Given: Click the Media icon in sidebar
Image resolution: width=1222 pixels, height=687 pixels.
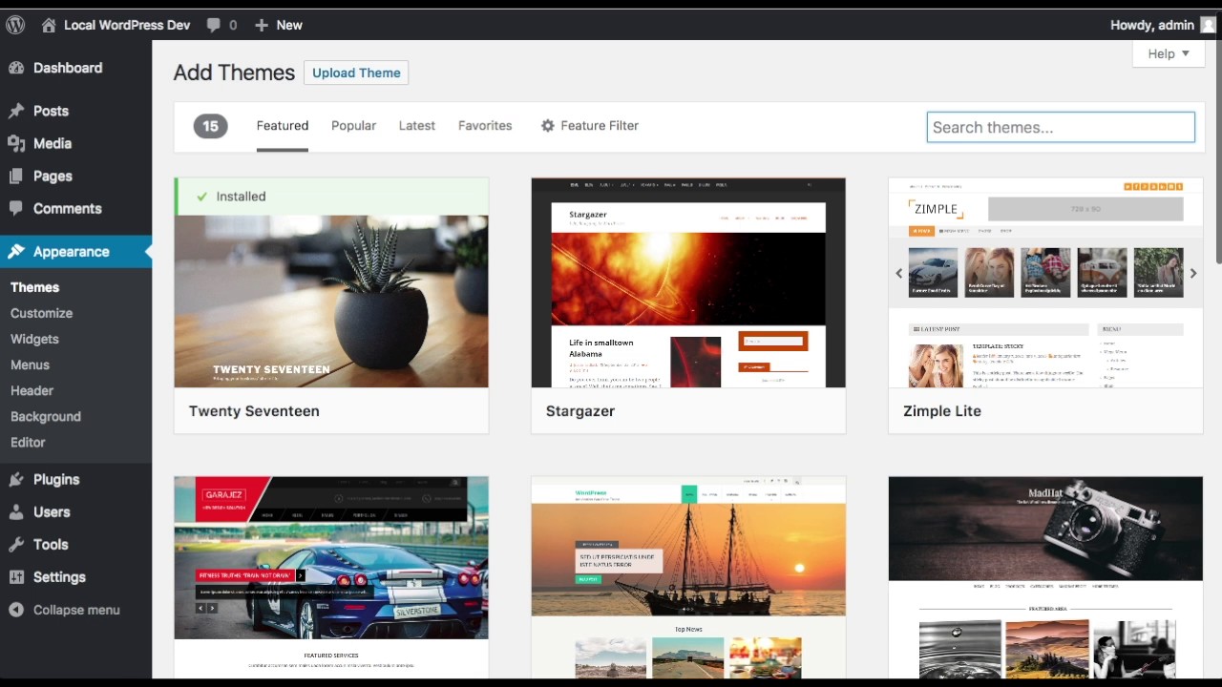Looking at the screenshot, I should click(16, 143).
